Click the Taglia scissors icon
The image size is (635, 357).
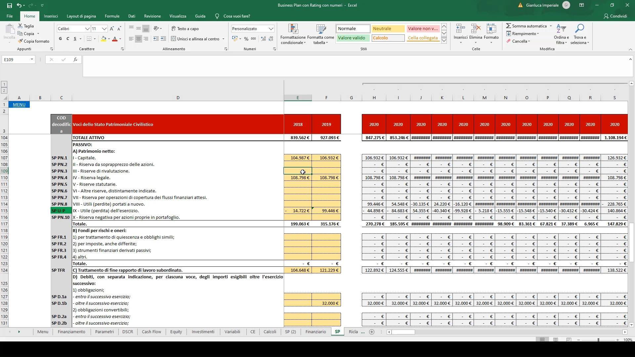[x=20, y=26]
